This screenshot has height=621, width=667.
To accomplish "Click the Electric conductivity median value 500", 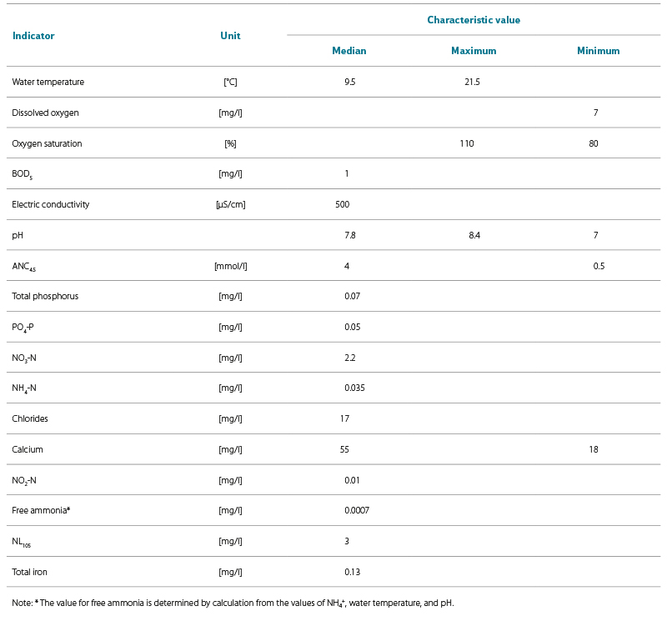I will coord(342,204).
